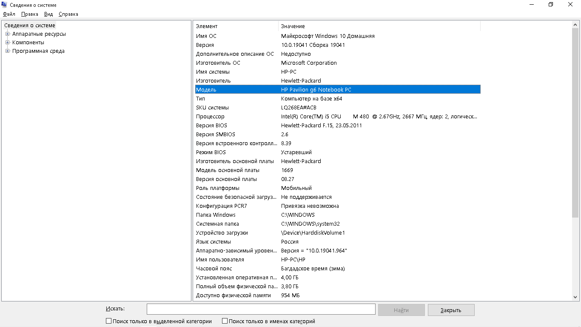Expand the Программная среда node
This screenshot has width=581, height=327.
pyautogui.click(x=7, y=51)
